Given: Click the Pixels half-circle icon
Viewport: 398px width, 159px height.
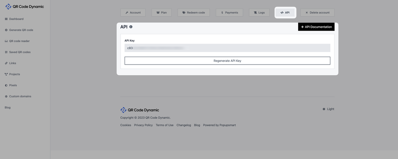Looking at the screenshot, I should click(x=6, y=86).
